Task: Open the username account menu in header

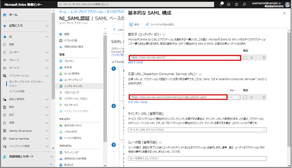Action: coord(271,4)
